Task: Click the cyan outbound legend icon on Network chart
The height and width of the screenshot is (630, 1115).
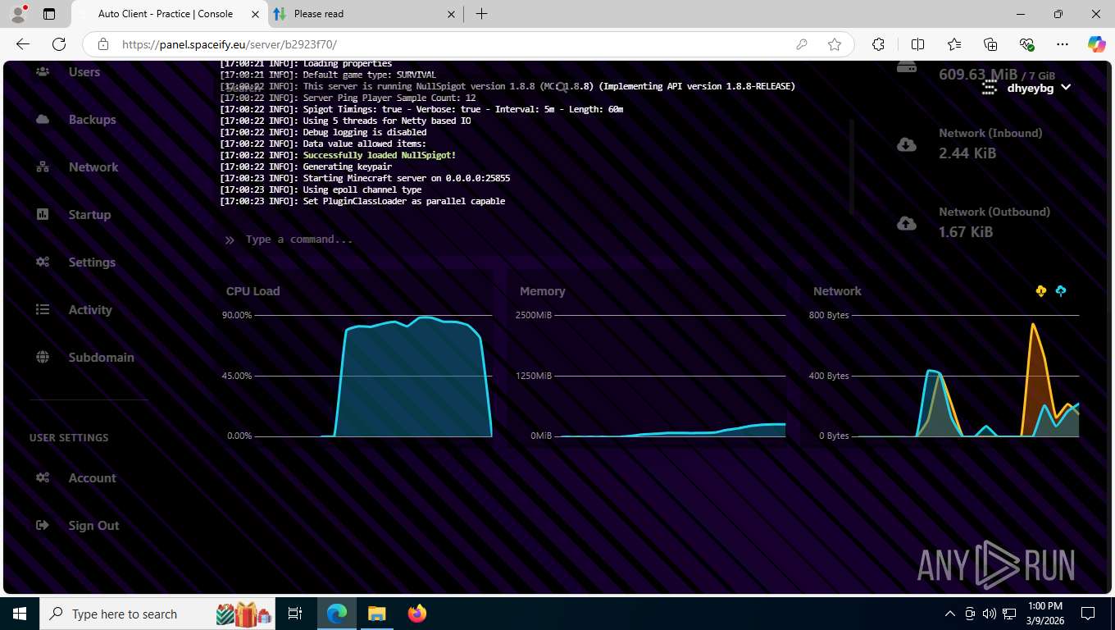Action: [1061, 291]
